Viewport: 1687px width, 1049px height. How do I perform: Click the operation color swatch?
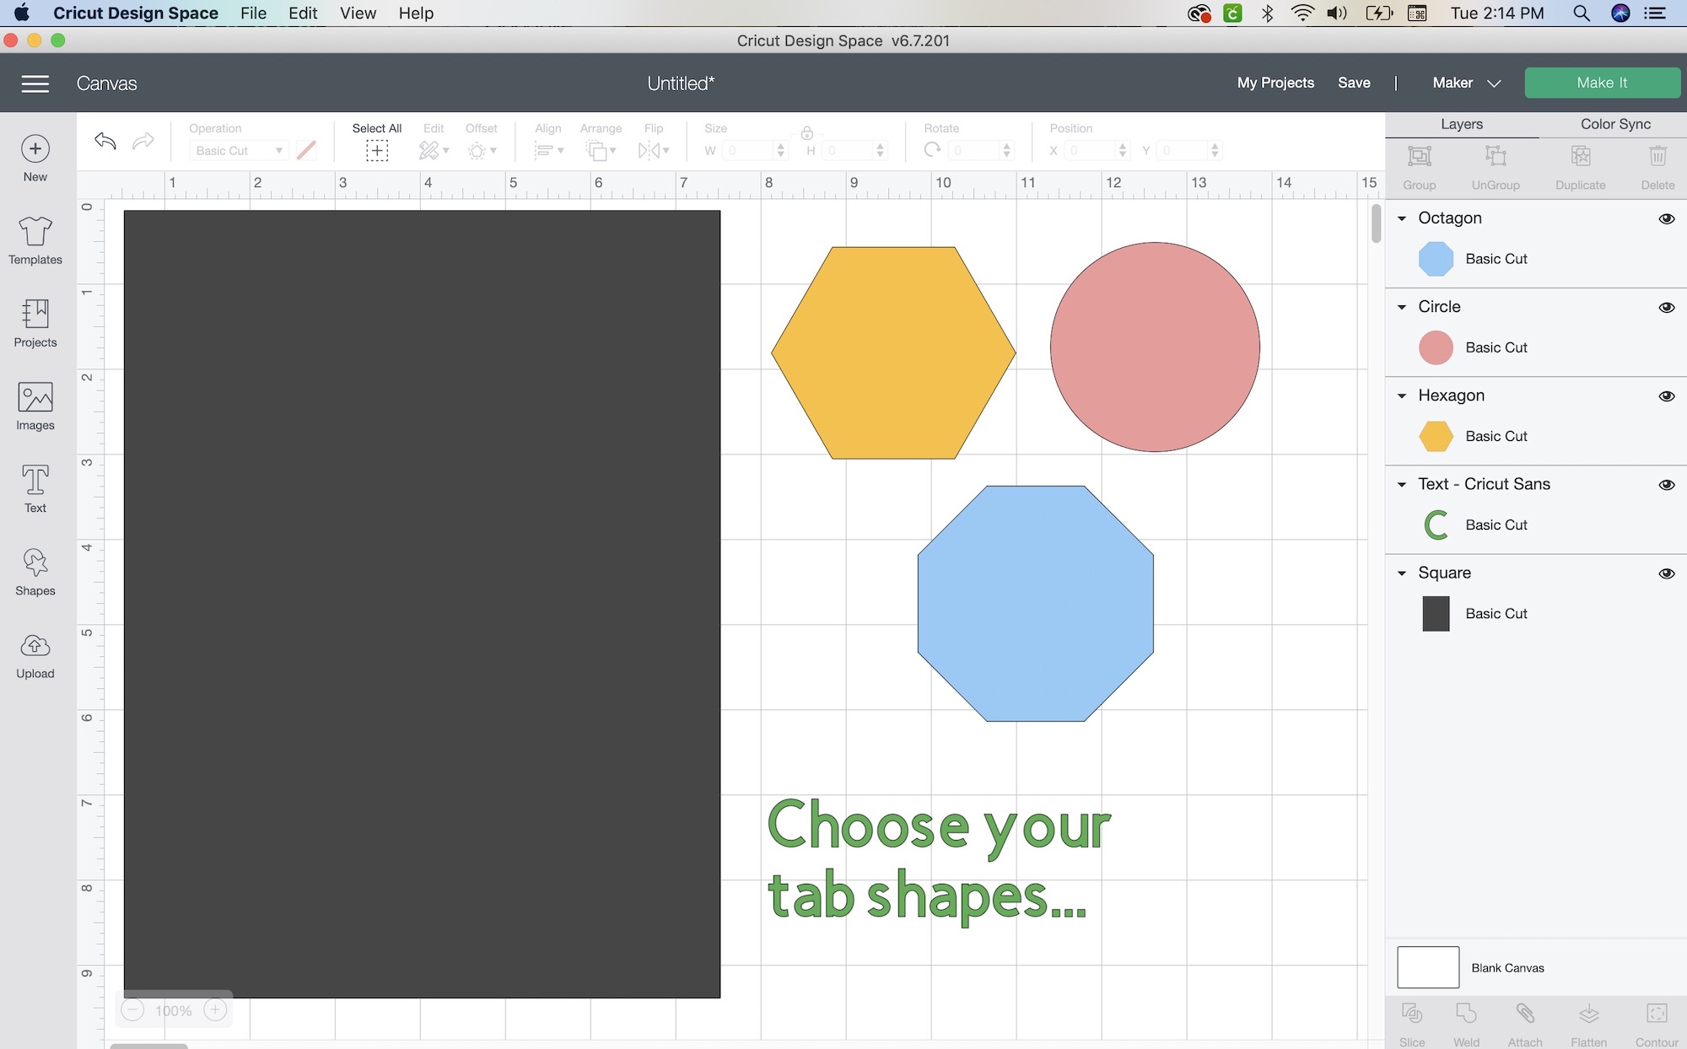(x=306, y=151)
